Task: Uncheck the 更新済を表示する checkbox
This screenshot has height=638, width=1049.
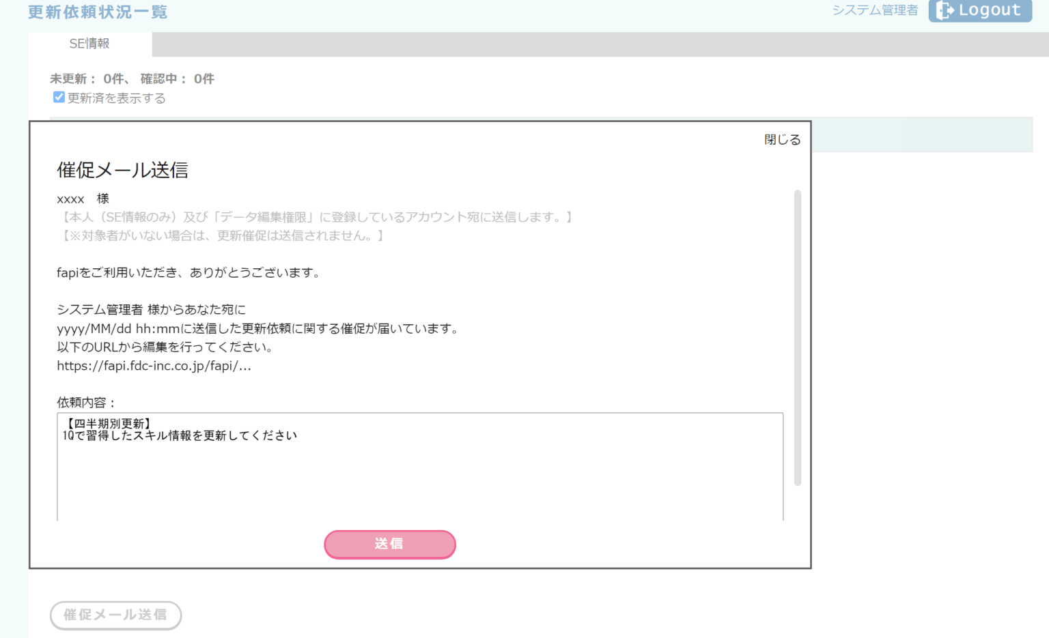Action: pos(59,98)
